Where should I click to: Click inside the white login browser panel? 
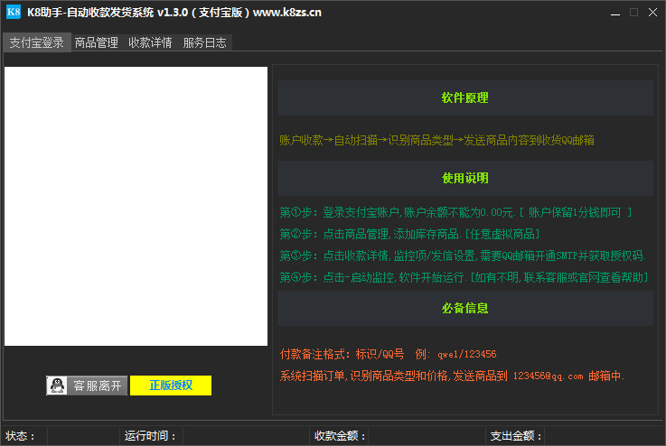(136, 206)
